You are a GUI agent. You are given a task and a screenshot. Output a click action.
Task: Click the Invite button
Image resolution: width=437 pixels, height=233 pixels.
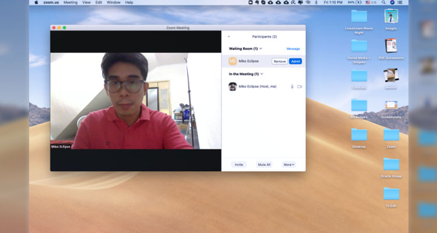click(x=239, y=165)
